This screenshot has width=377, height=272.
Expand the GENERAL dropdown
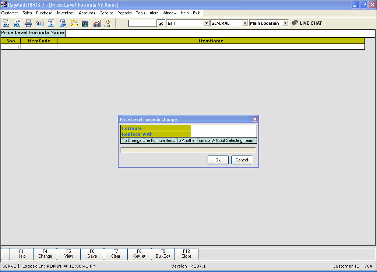[x=245, y=23]
